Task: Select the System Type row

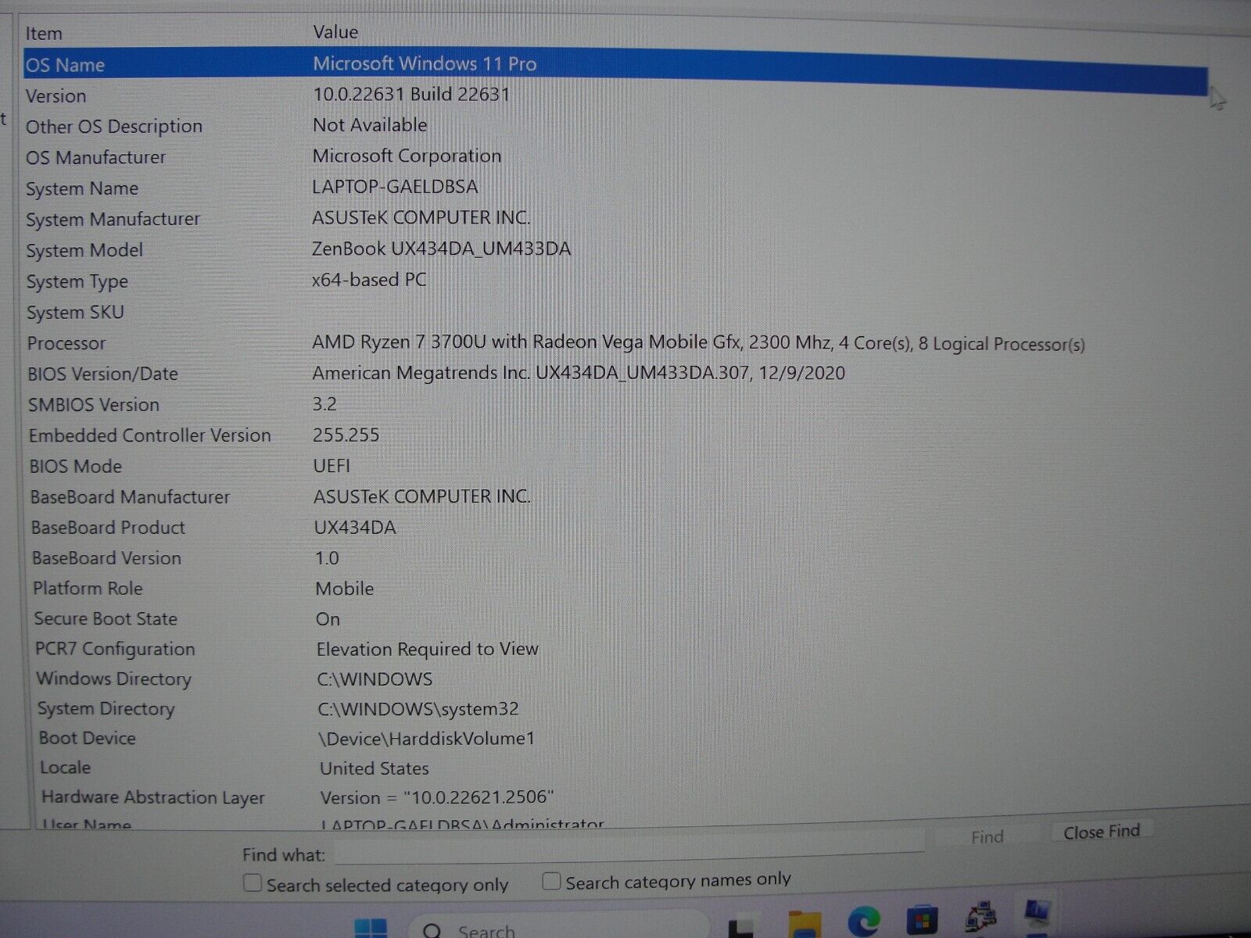Action: 615,280
